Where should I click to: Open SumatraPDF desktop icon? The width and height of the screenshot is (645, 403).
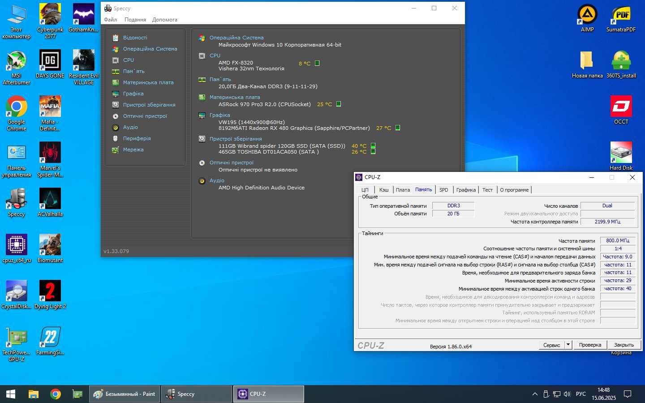(621, 18)
